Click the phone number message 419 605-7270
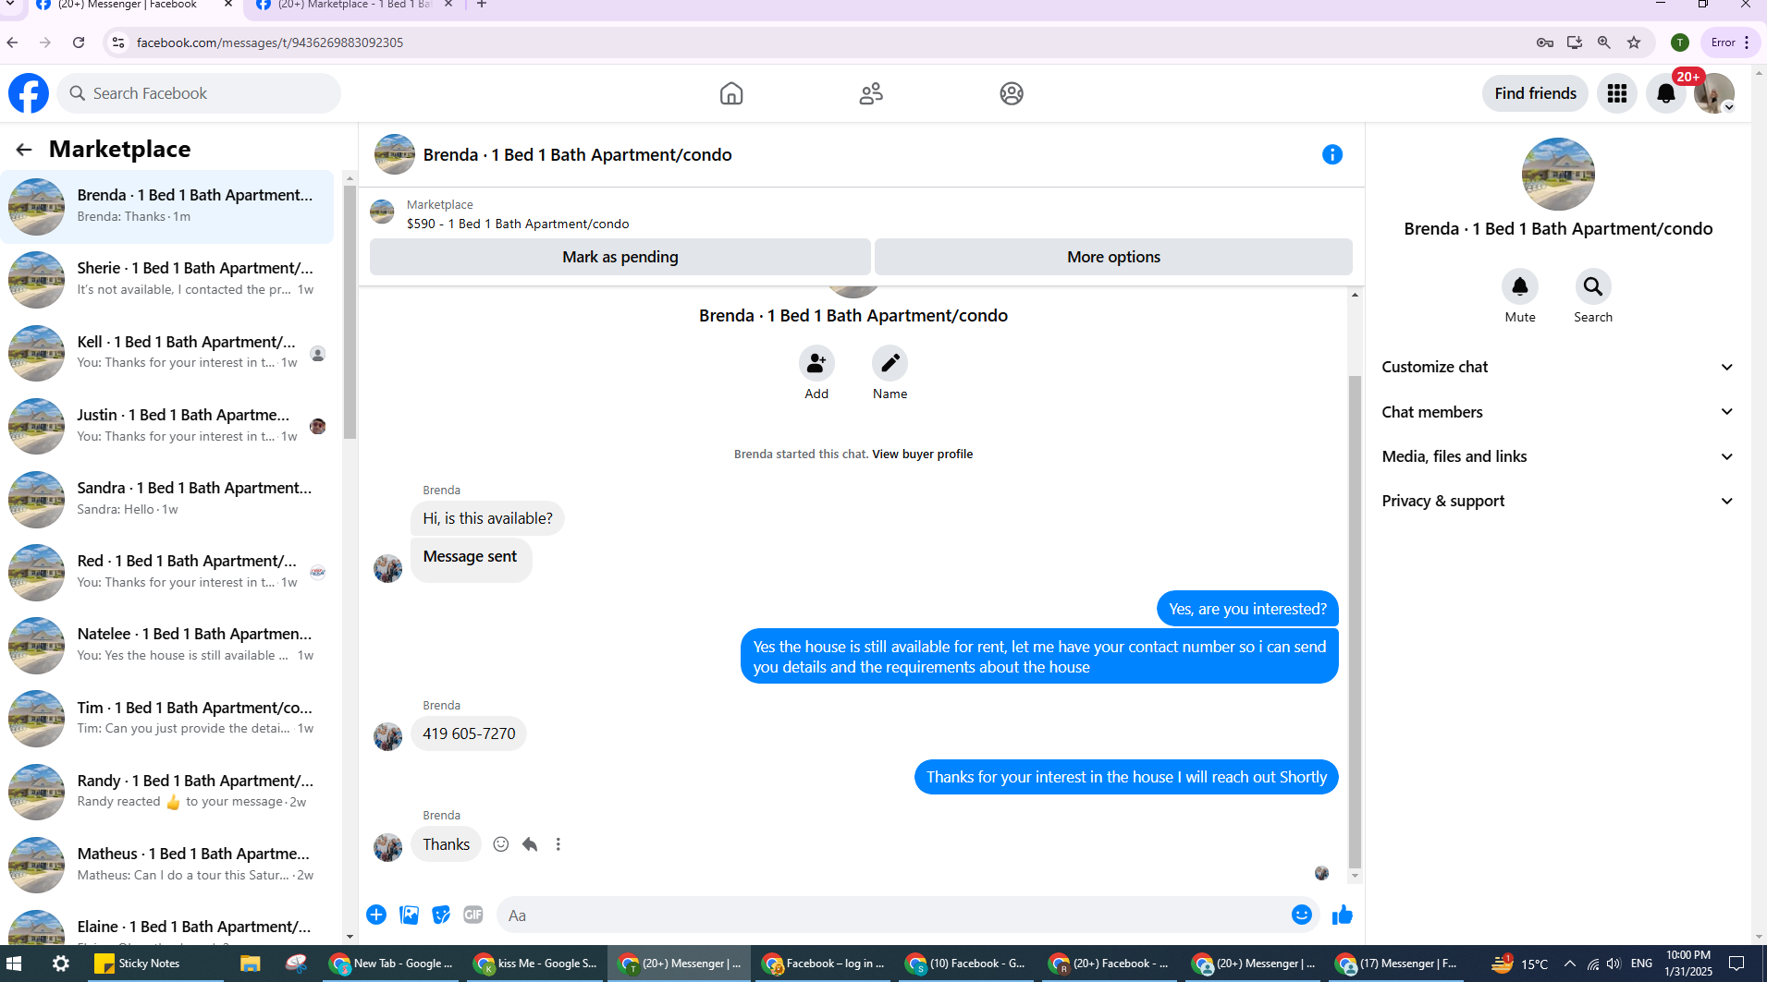The image size is (1767, 982). tap(469, 734)
